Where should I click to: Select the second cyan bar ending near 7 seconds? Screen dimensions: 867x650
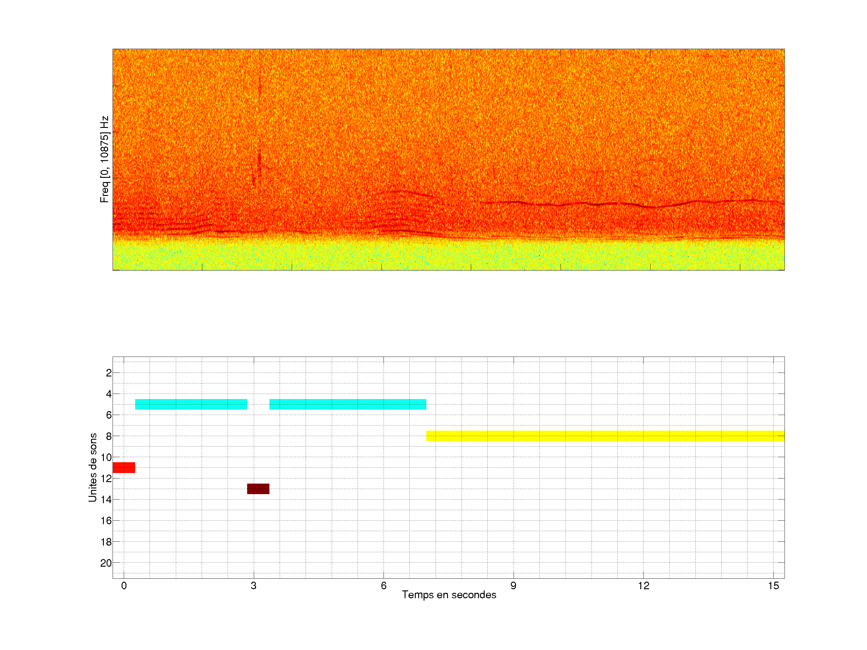pos(347,404)
